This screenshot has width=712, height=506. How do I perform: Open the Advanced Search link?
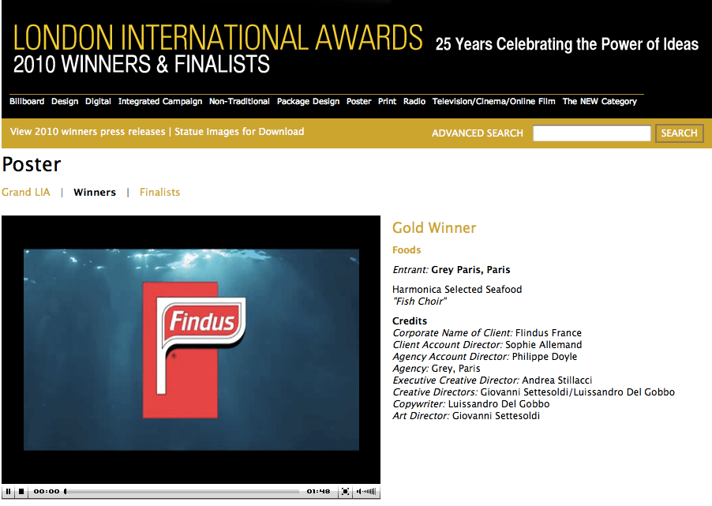478,133
